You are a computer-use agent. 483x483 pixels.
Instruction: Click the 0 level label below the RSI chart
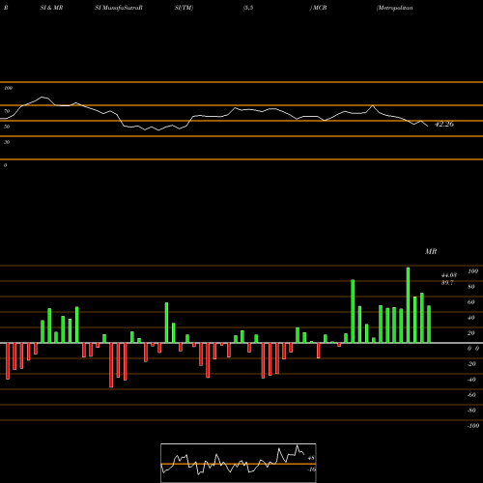(x=5, y=165)
